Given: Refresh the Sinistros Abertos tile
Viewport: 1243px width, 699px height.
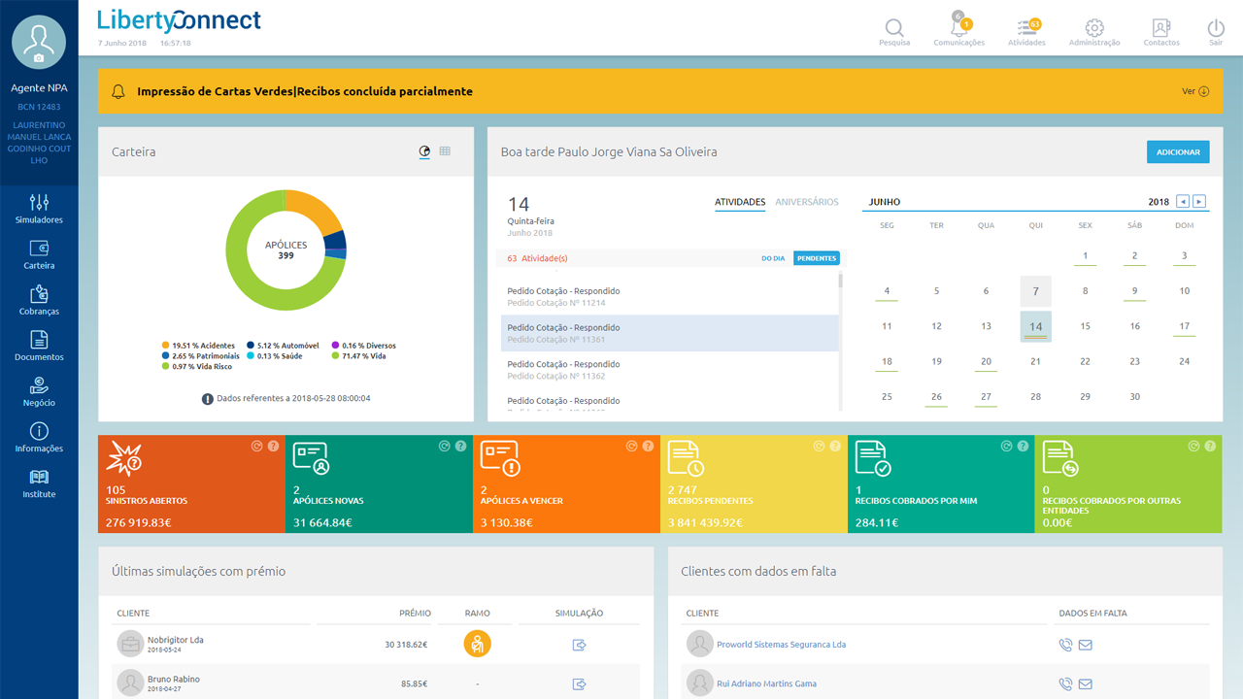Looking at the screenshot, I should click(257, 447).
